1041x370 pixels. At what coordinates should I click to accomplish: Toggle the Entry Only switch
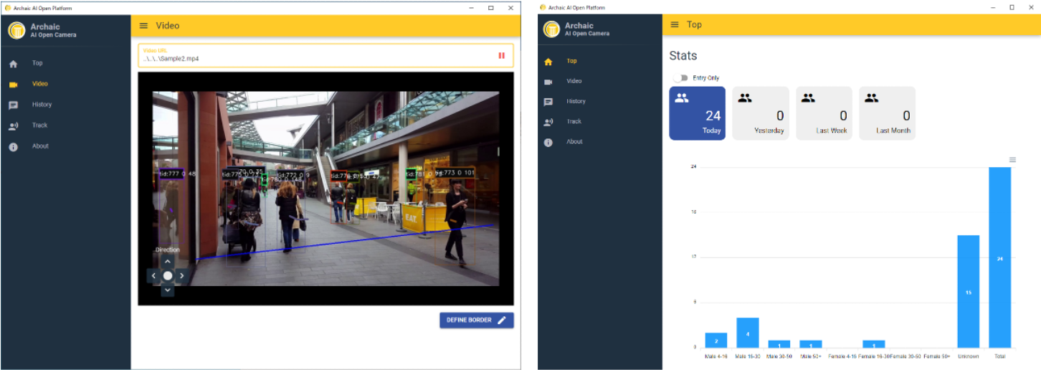click(x=680, y=78)
